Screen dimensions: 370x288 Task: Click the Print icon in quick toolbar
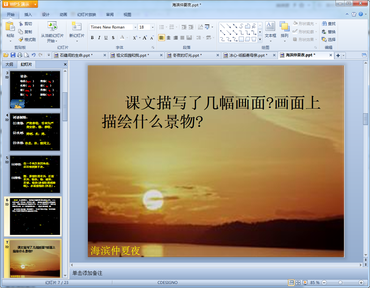[20, 55]
